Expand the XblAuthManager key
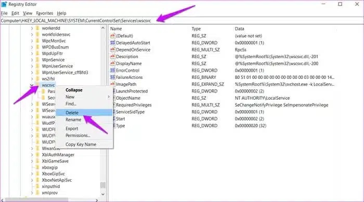This screenshot has width=364, height=202. 32,155
